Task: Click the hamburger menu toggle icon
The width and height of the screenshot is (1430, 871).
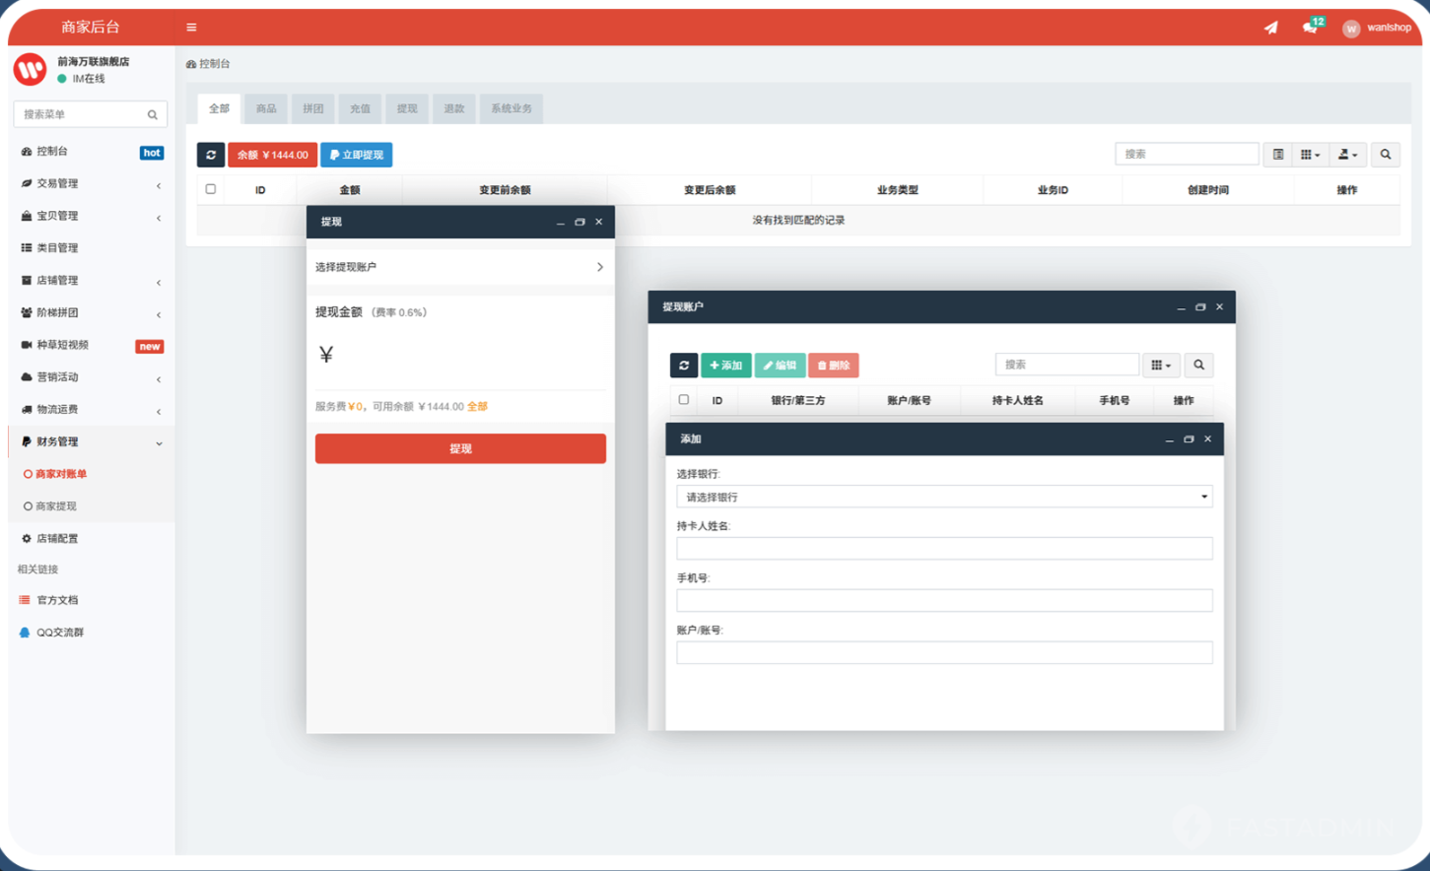Action: point(191,28)
